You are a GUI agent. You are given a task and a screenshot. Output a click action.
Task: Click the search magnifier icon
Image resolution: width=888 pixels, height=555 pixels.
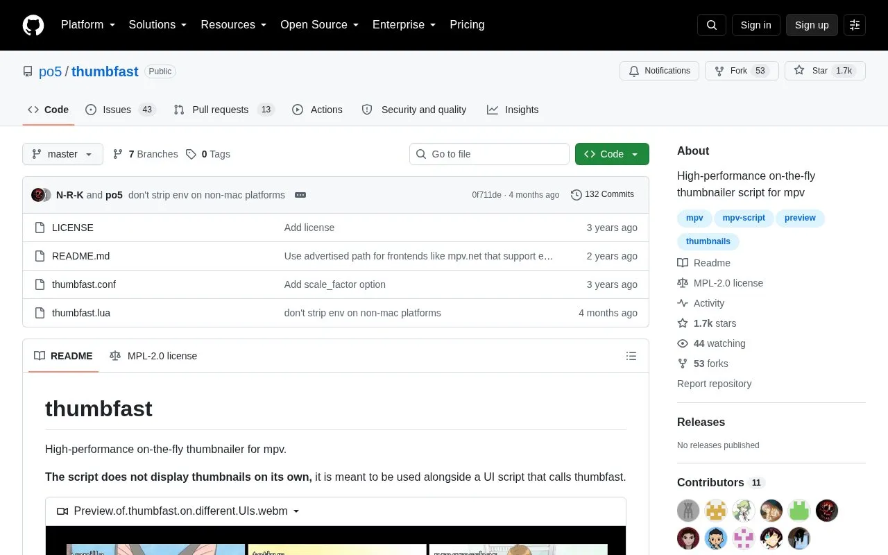coord(712,25)
